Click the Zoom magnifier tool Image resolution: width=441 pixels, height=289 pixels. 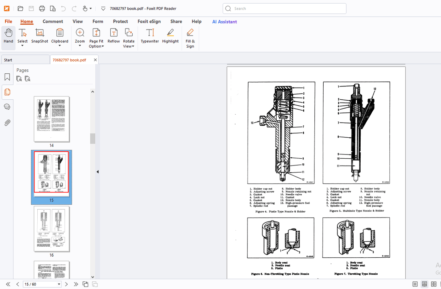click(80, 33)
